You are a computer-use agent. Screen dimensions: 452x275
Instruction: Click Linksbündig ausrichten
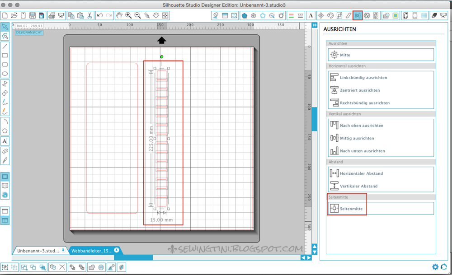[381, 78]
